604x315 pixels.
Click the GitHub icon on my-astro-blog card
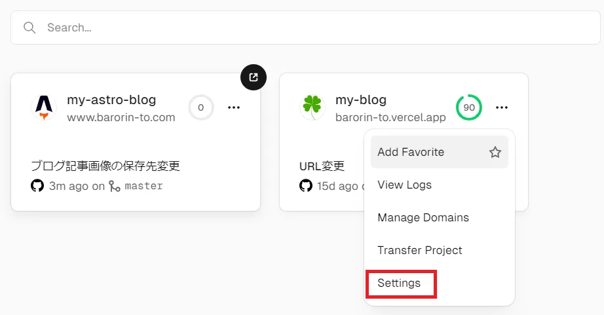37,186
